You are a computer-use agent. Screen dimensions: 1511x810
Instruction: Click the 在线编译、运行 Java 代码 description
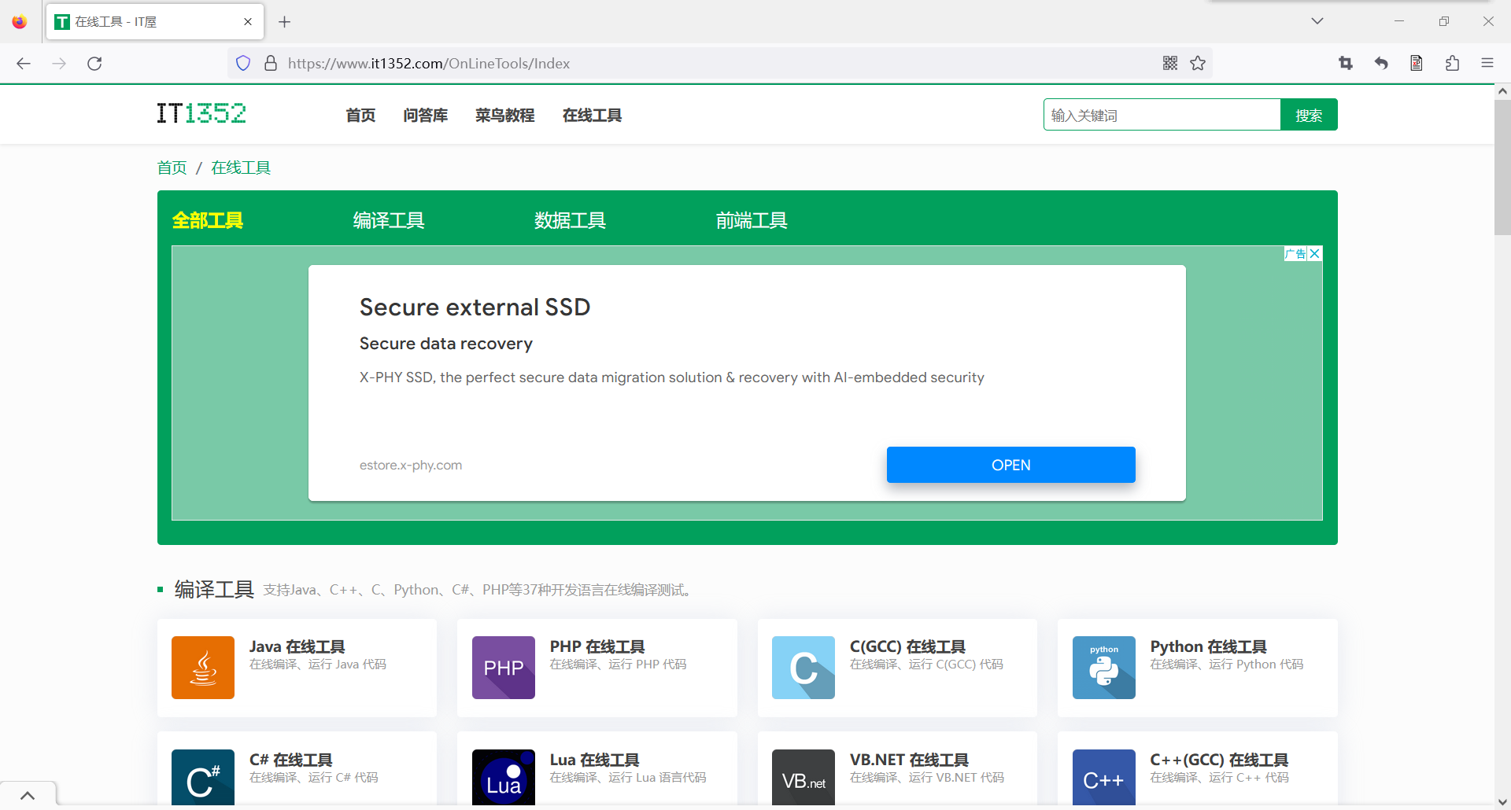(x=318, y=665)
